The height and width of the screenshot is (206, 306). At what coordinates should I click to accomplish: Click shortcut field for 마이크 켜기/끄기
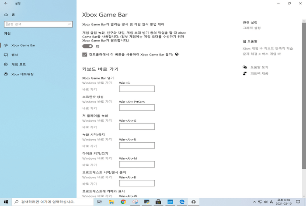[137, 164]
